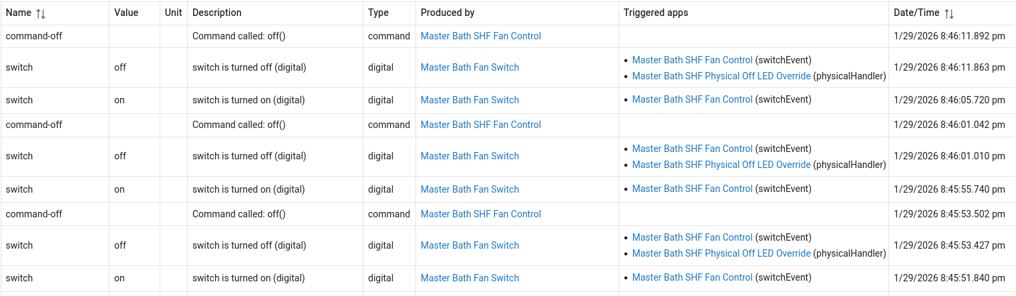The width and height of the screenshot is (1016, 296).
Task: Open triggered SHF Fan Control app at 8:46:05.720
Action: [x=692, y=99]
